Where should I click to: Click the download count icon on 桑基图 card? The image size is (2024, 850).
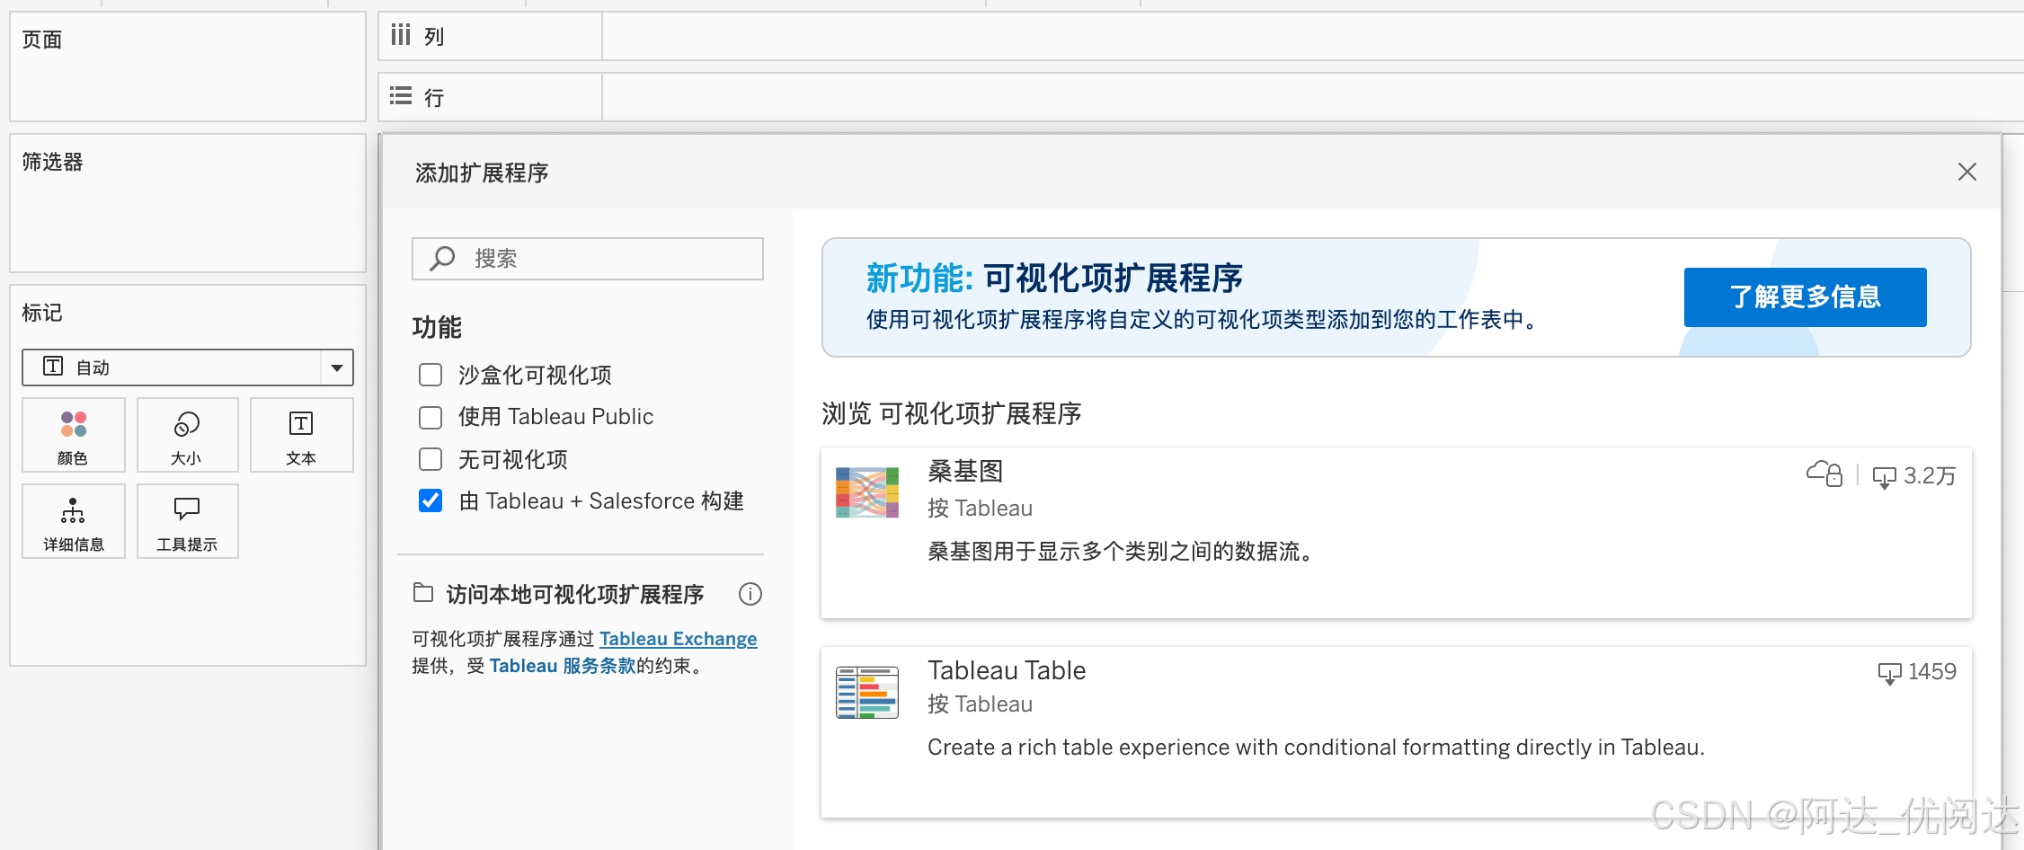[x=1884, y=477]
